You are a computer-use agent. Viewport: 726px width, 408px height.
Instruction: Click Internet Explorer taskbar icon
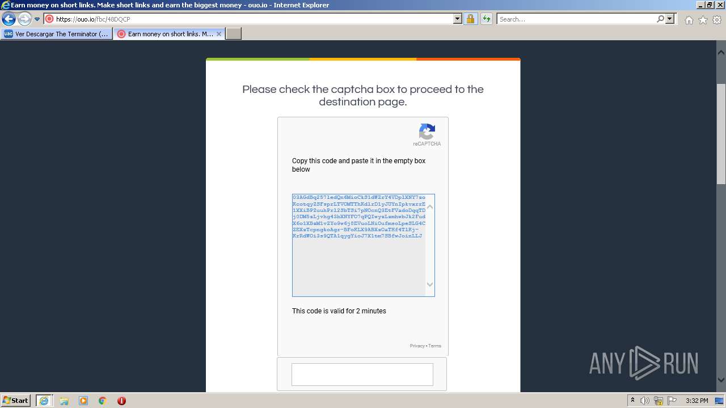[x=44, y=401]
